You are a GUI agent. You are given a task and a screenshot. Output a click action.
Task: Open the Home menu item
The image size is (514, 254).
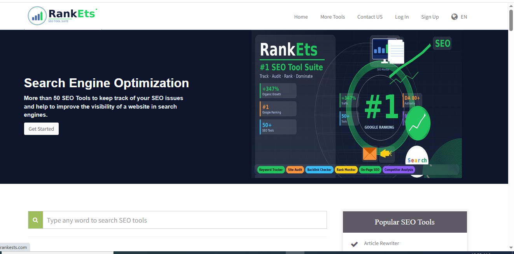[301, 17]
